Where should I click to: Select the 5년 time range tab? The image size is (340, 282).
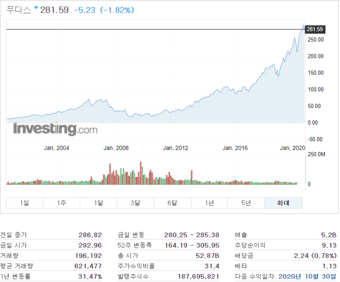(x=246, y=203)
